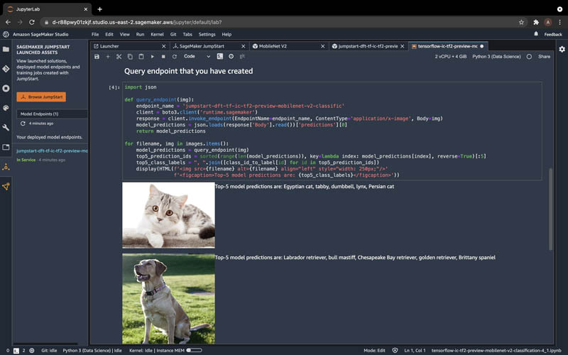This screenshot has height=355, width=568.
Task: Open notifications bell icon
Action: point(536,34)
